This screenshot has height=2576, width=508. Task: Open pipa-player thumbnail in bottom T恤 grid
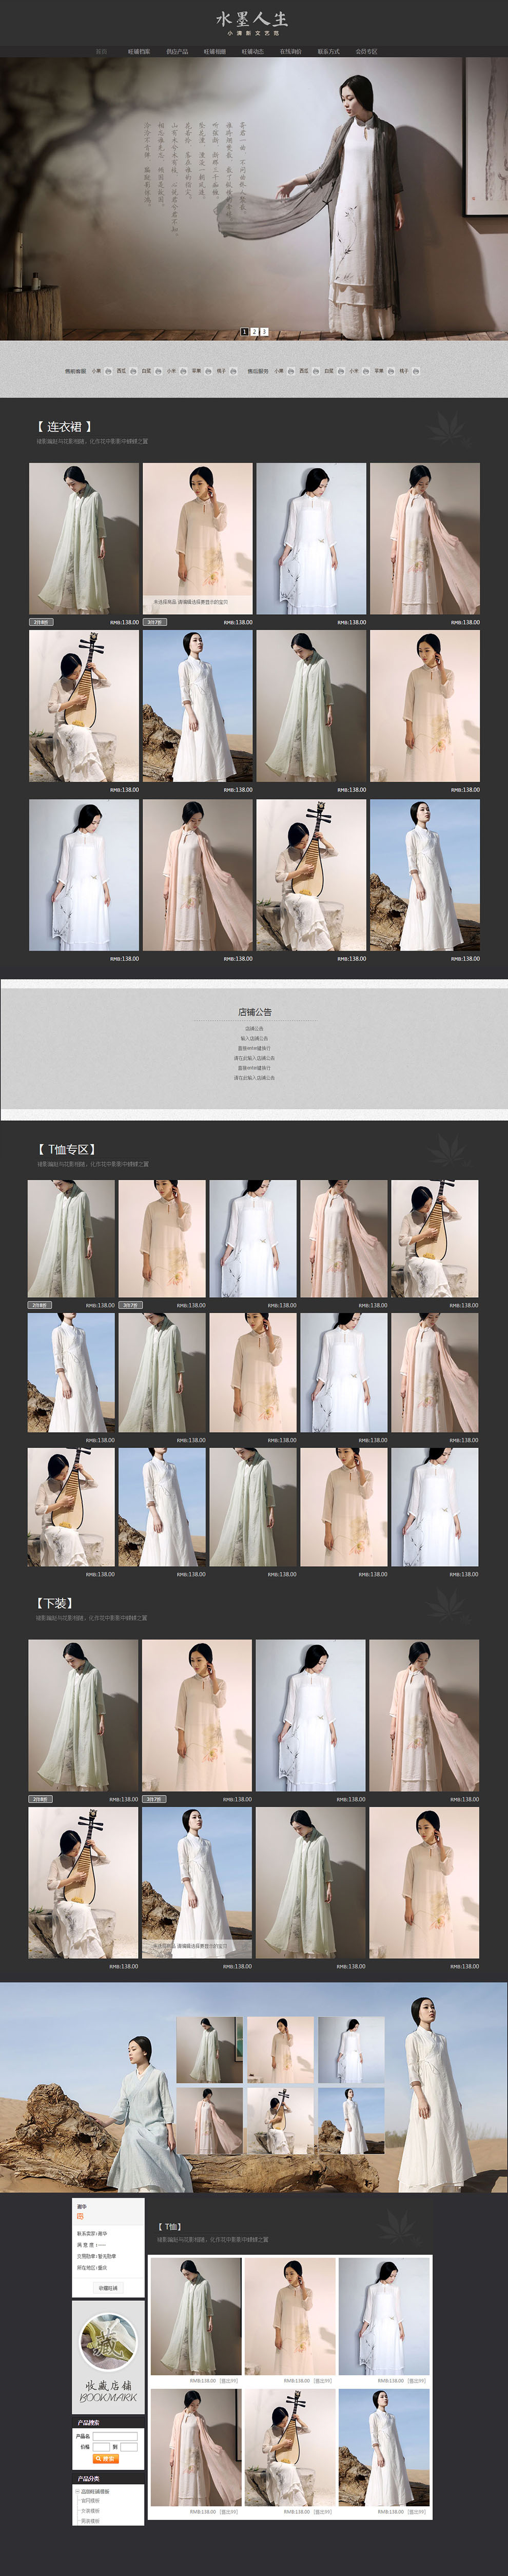click(290, 2448)
